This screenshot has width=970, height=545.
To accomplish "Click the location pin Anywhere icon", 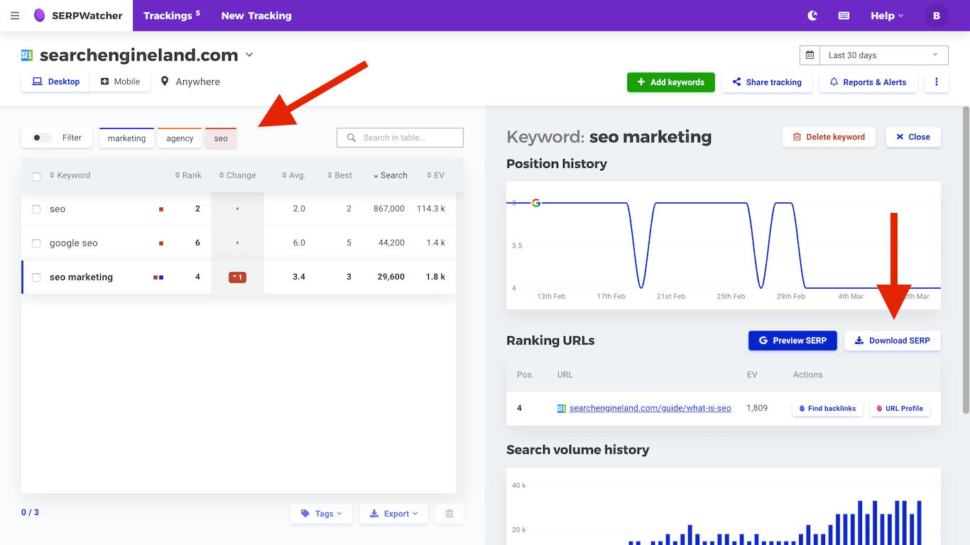I will coord(164,81).
